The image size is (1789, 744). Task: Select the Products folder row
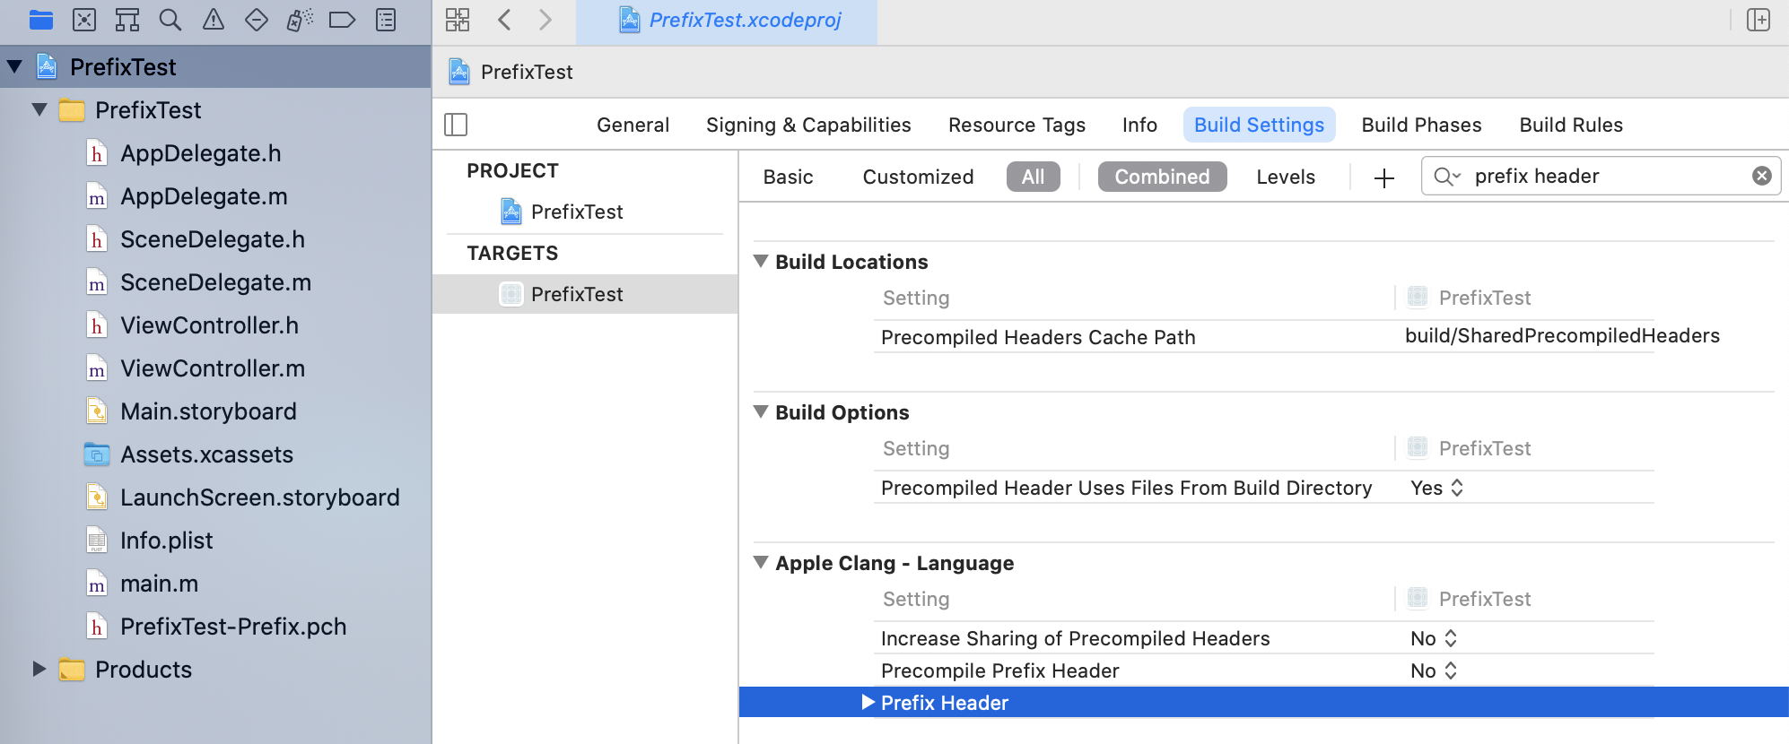215,670
